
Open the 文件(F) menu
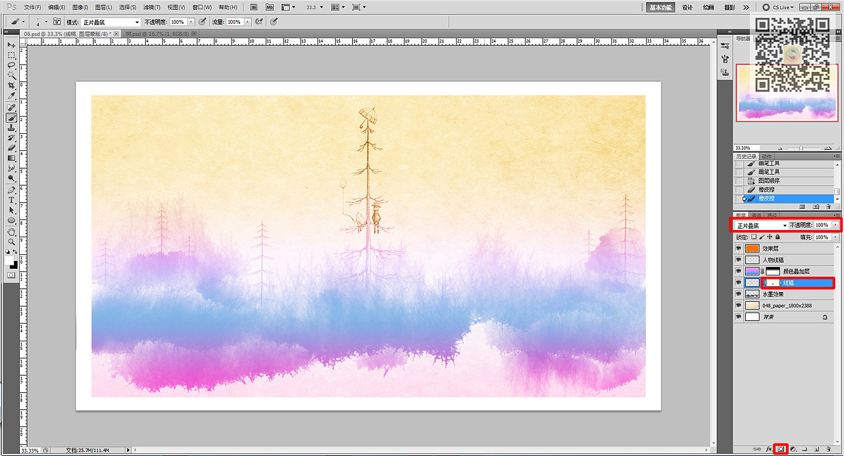coord(32,7)
